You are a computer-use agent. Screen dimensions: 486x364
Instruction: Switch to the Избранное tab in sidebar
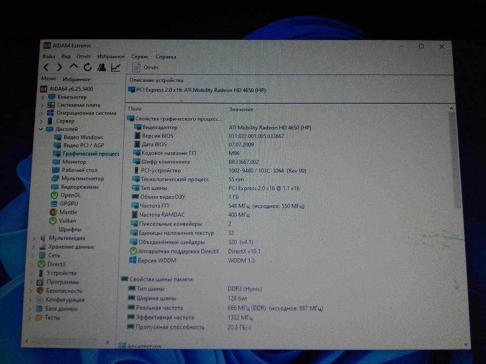click(76, 79)
